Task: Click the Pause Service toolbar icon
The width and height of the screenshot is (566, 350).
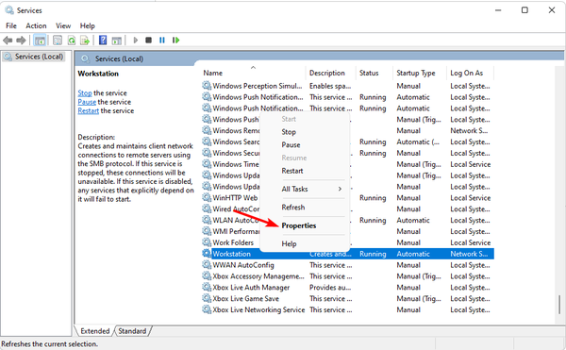Action: tap(162, 40)
